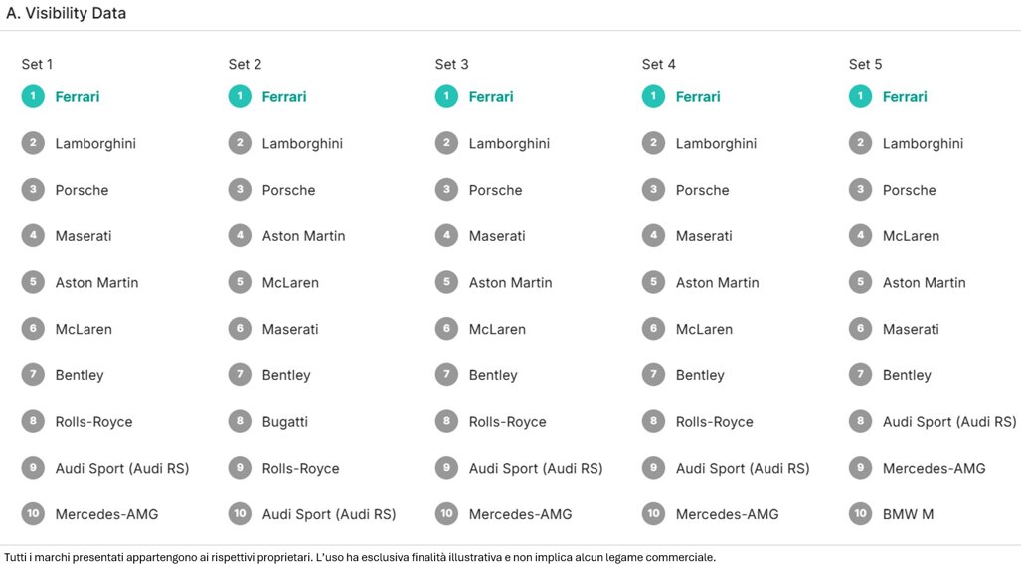Select BMW M in Set 5
The image size is (1021, 566).
point(908,514)
